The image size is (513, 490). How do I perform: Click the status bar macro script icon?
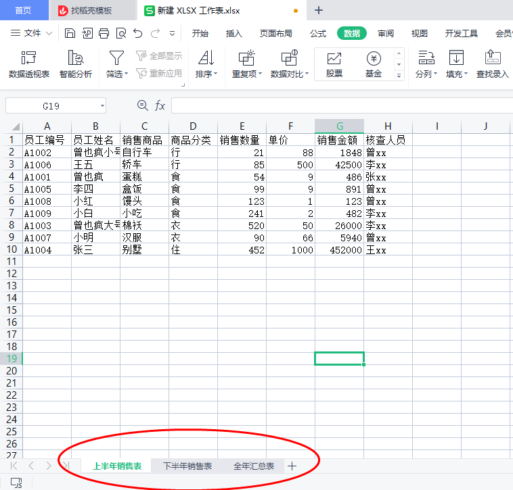point(16,483)
